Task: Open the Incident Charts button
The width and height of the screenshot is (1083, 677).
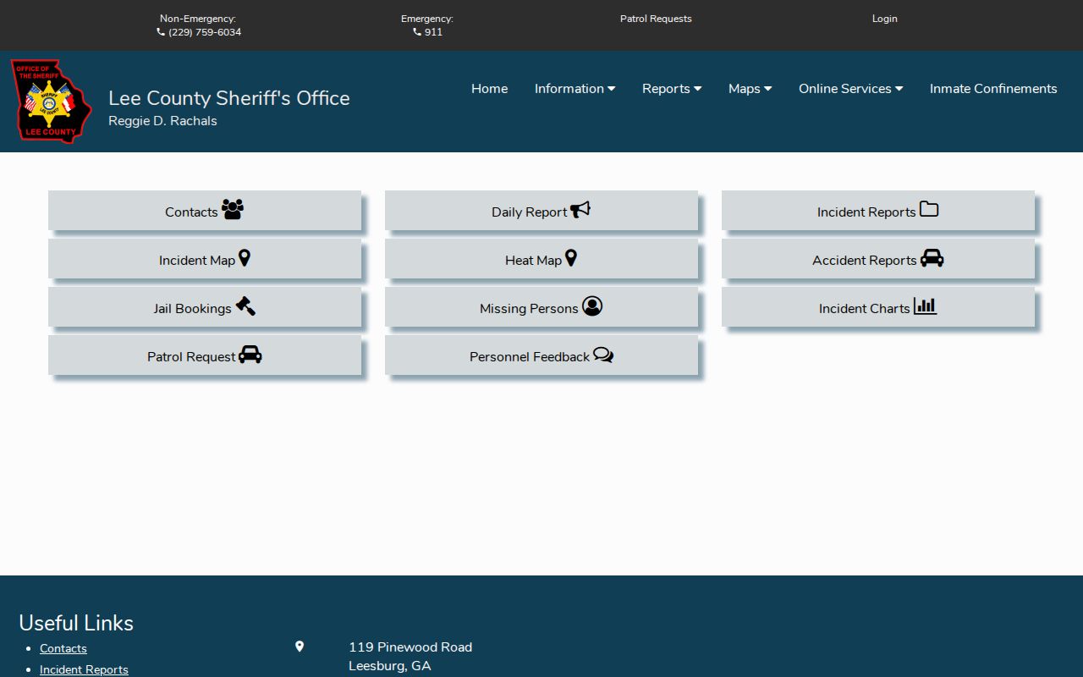Action: click(x=878, y=307)
